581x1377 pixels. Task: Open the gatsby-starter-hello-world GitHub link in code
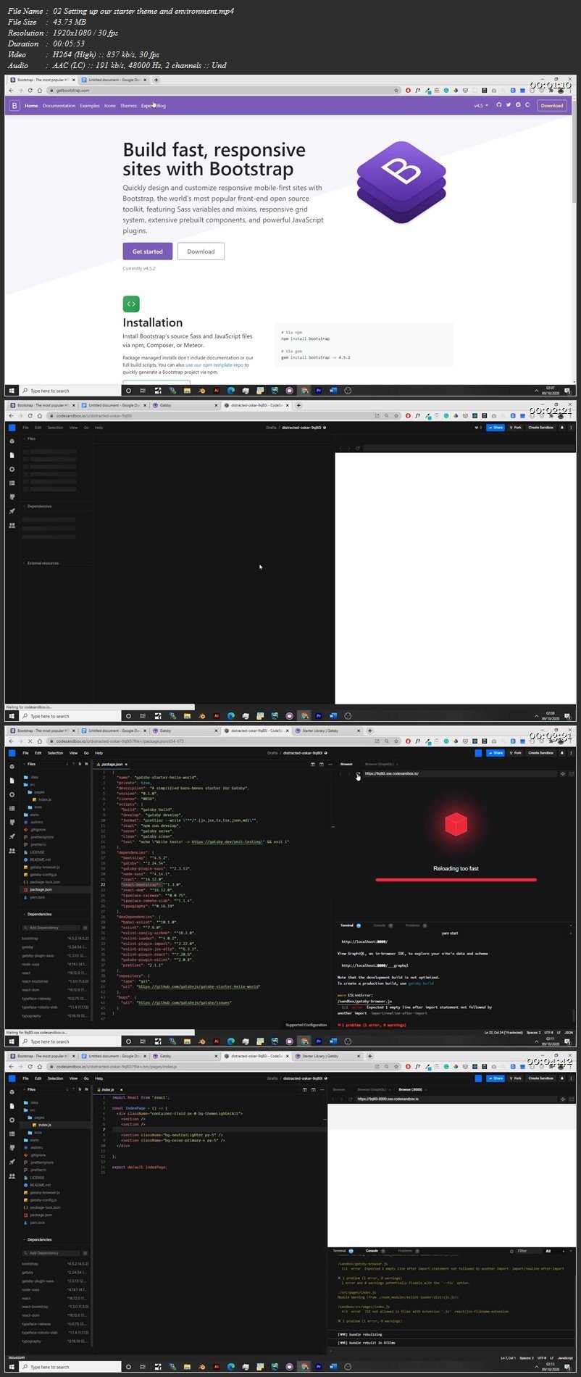[x=198, y=986]
